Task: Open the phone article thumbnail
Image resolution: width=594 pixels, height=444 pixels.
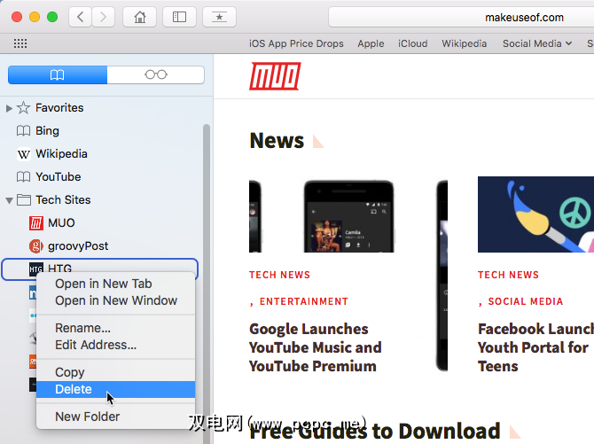Action: tap(348, 216)
